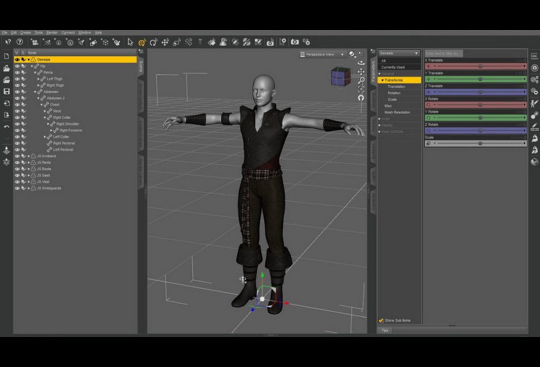Click the New Scene file icon
Image resolution: width=540 pixels, height=367 pixels.
(x=7, y=56)
